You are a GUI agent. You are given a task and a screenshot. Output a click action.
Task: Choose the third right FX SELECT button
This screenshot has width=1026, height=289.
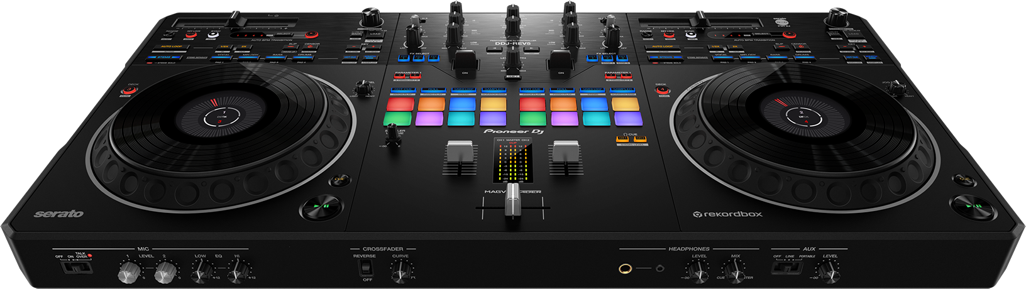click(623, 58)
